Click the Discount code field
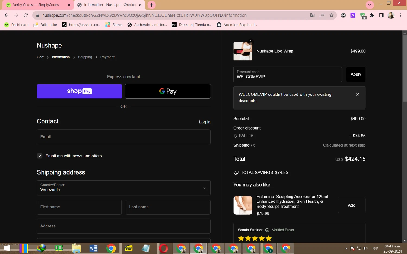This screenshot has width=407, height=254. (288, 75)
